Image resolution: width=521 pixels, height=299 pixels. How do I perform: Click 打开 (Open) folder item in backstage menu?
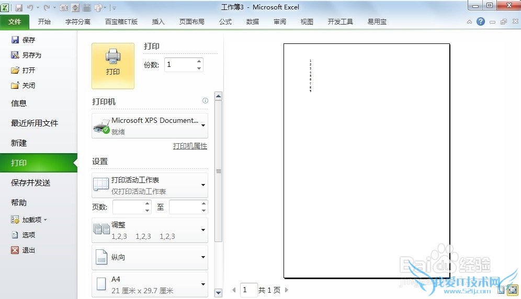click(23, 70)
